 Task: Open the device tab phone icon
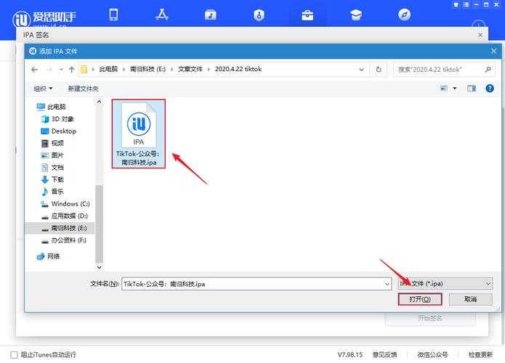click(113, 15)
